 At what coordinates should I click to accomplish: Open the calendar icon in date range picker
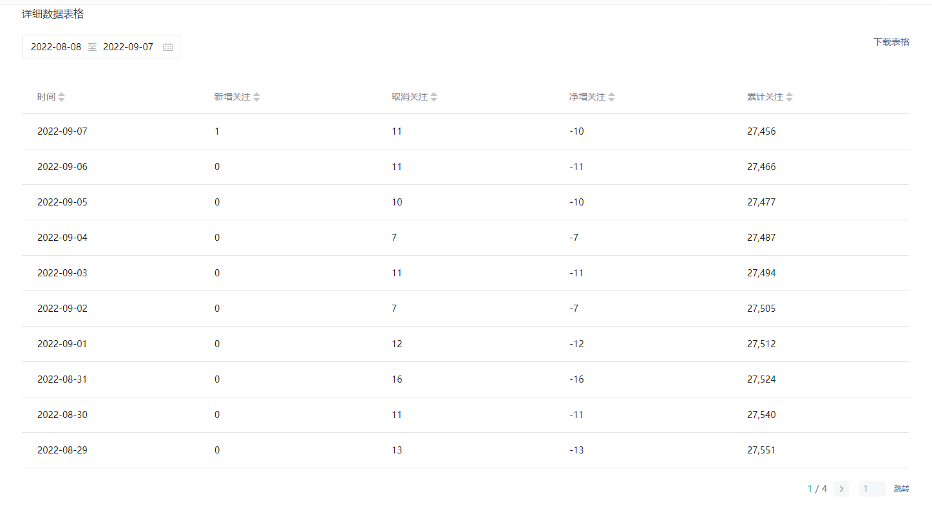[168, 47]
